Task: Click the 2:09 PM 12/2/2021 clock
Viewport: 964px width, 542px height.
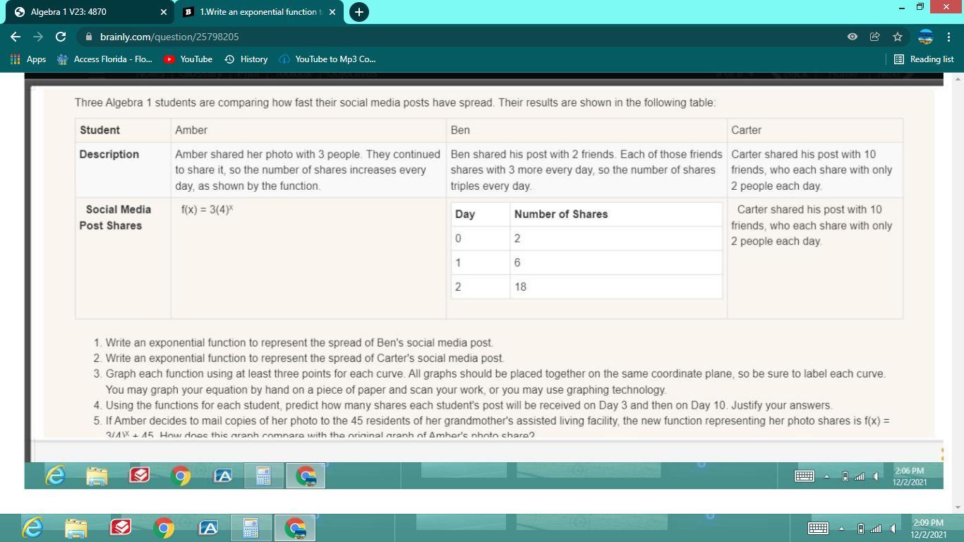Action: 928,529
